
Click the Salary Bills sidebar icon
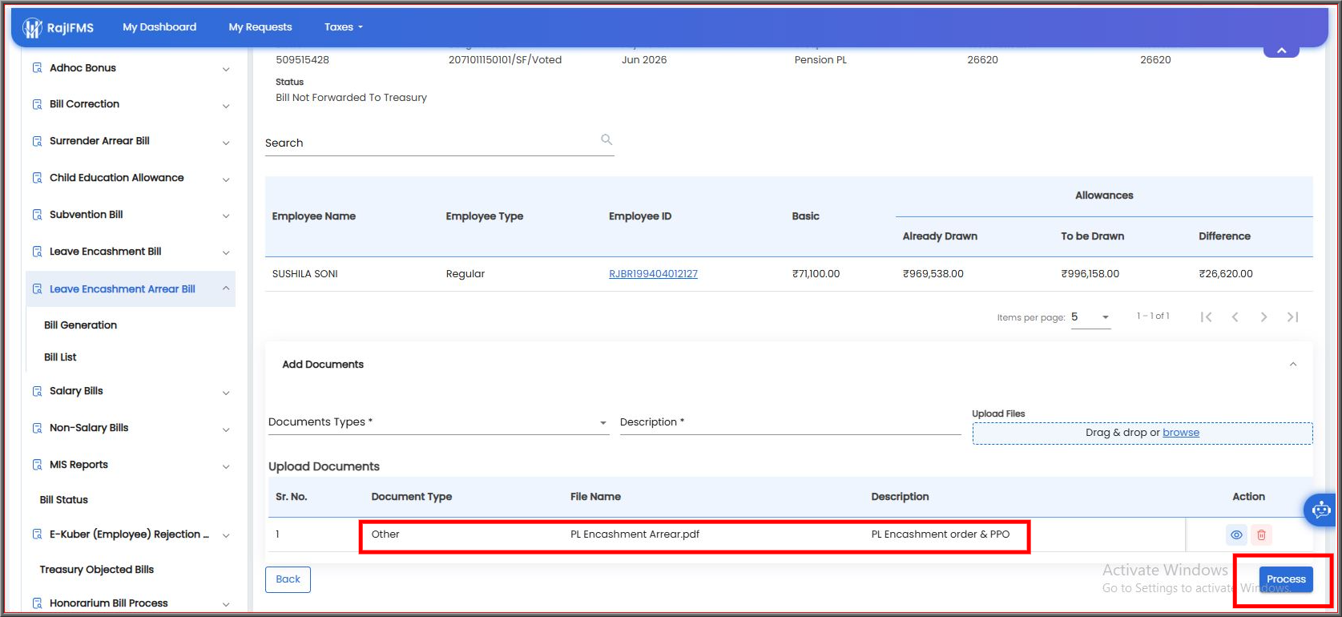[37, 391]
